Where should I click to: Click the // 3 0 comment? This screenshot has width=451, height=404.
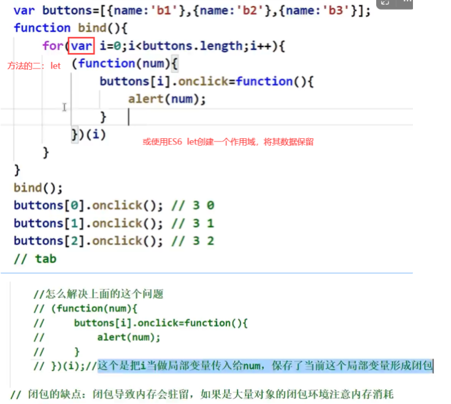193,206
